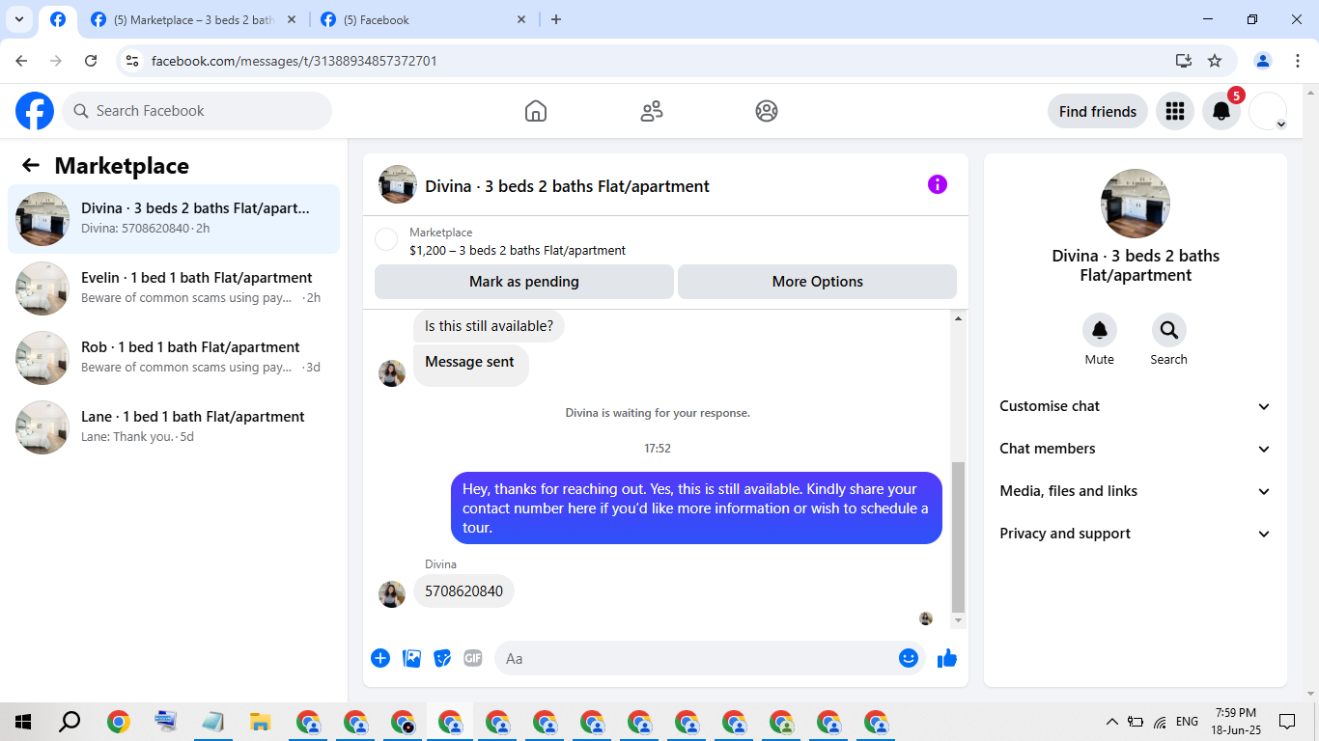The height and width of the screenshot is (741, 1319).
Task: Open the emoji picker
Action: pos(908,658)
